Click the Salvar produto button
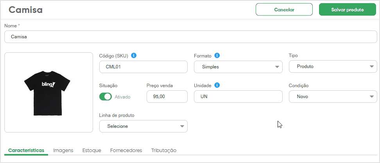380x163 pixels. 348,9
